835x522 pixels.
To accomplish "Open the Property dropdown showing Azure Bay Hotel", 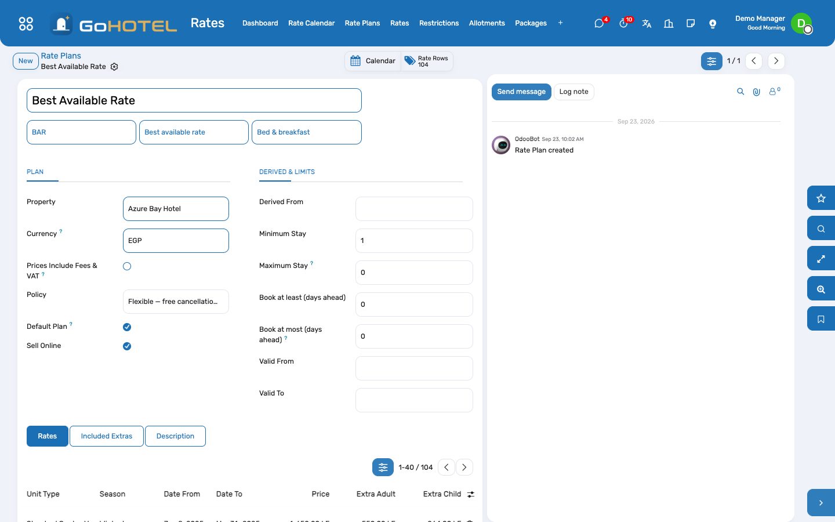I will point(176,209).
